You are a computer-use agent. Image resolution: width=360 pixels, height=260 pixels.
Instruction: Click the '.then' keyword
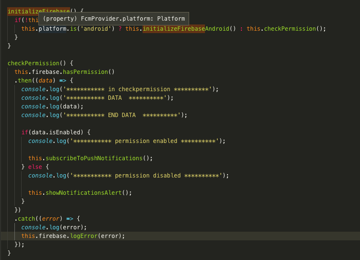tap(23, 81)
